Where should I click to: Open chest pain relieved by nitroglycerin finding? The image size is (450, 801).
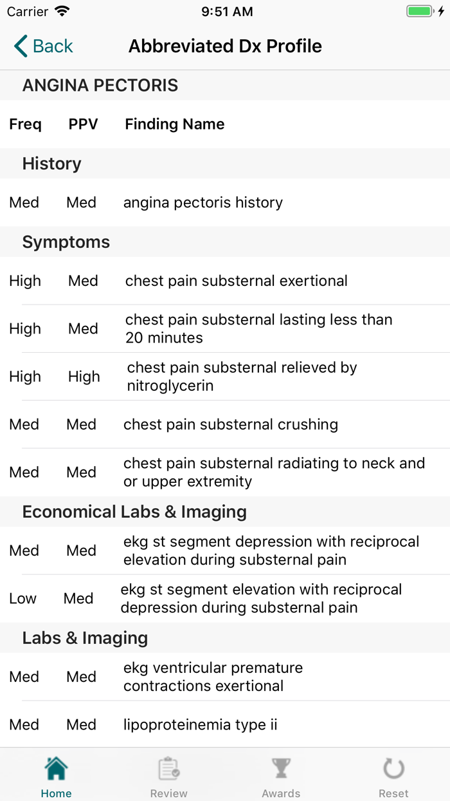(242, 377)
